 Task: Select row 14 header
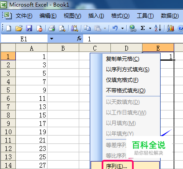click(8, 165)
